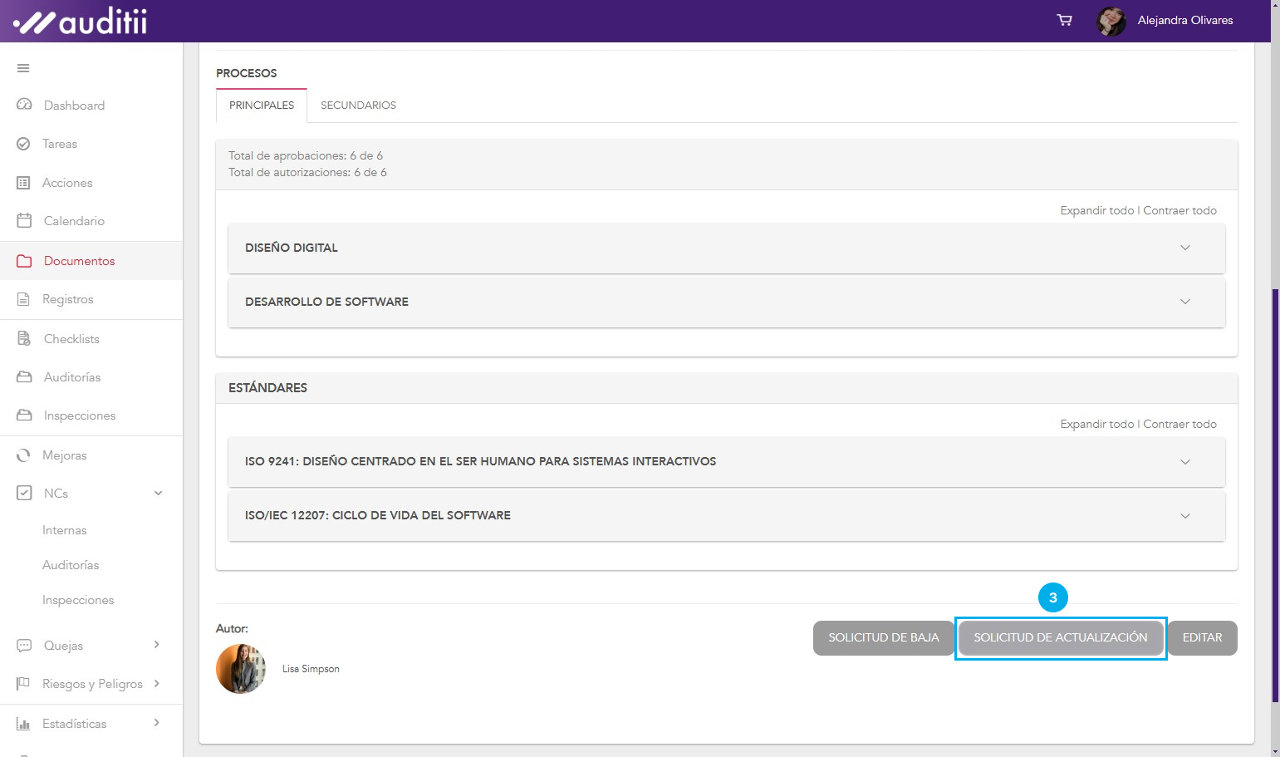Image resolution: width=1280 pixels, height=757 pixels.
Task: Click the Tareas checkmark icon
Action: click(23, 144)
